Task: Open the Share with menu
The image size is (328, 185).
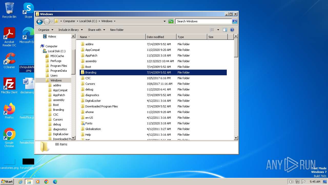Action: (x=96, y=30)
